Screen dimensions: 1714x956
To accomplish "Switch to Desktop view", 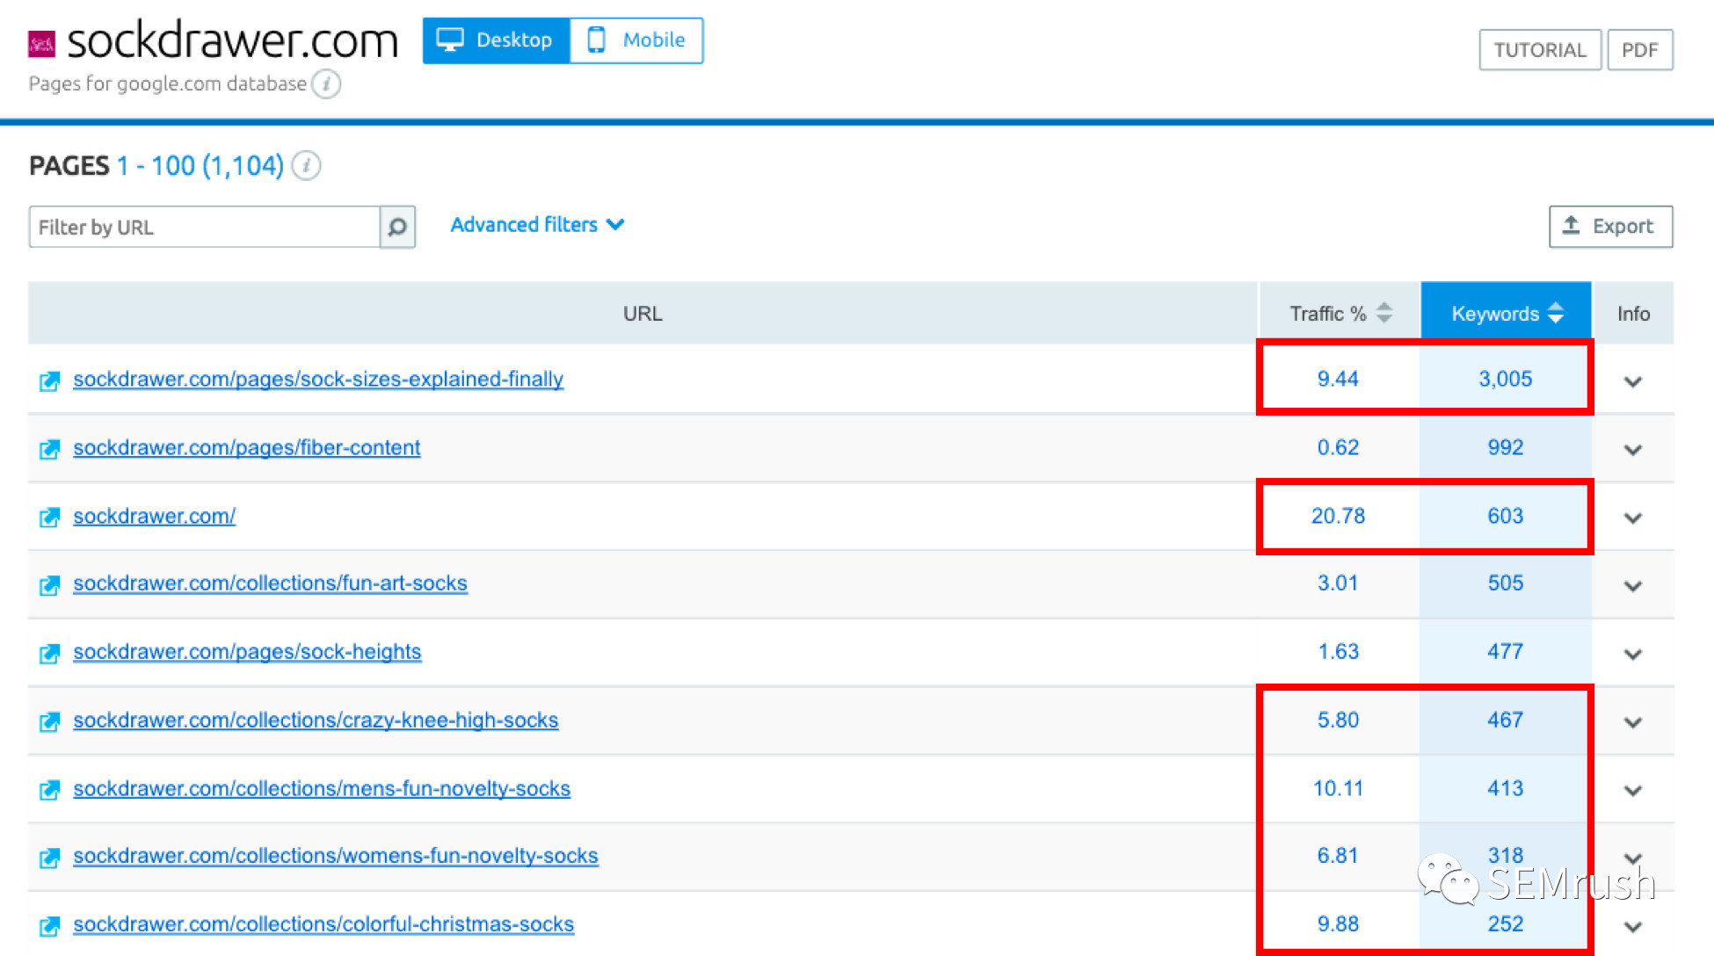I will [x=497, y=40].
